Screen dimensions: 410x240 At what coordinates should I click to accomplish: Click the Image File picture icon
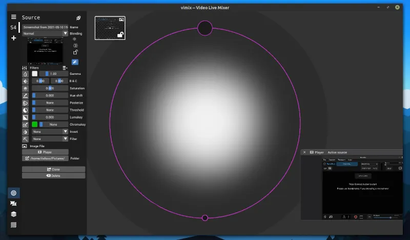(25, 146)
